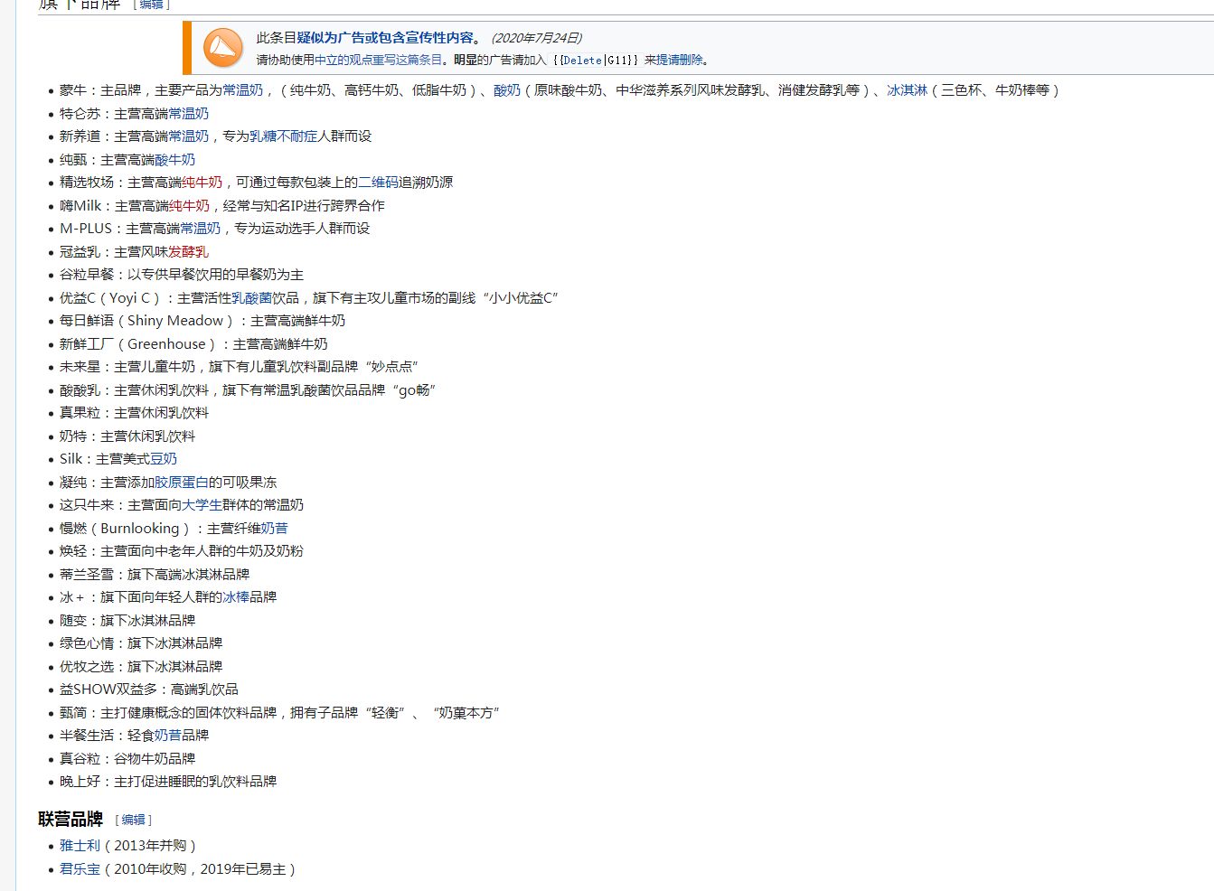The width and height of the screenshot is (1214, 891).
Task: Open the 奶昔 link in the 慢燃 row
Action: tap(274, 529)
